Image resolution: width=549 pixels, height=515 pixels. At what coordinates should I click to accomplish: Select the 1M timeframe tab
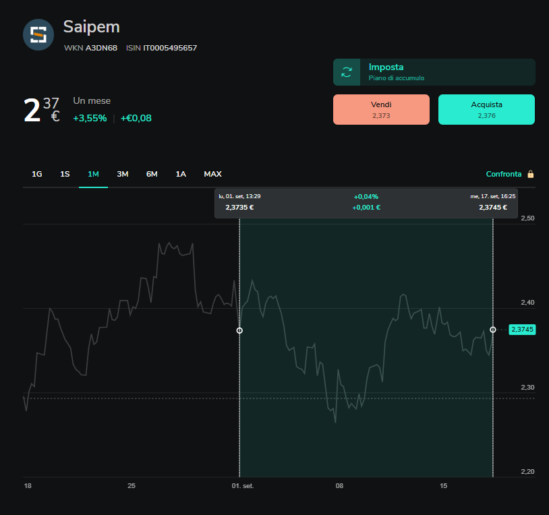tap(93, 174)
